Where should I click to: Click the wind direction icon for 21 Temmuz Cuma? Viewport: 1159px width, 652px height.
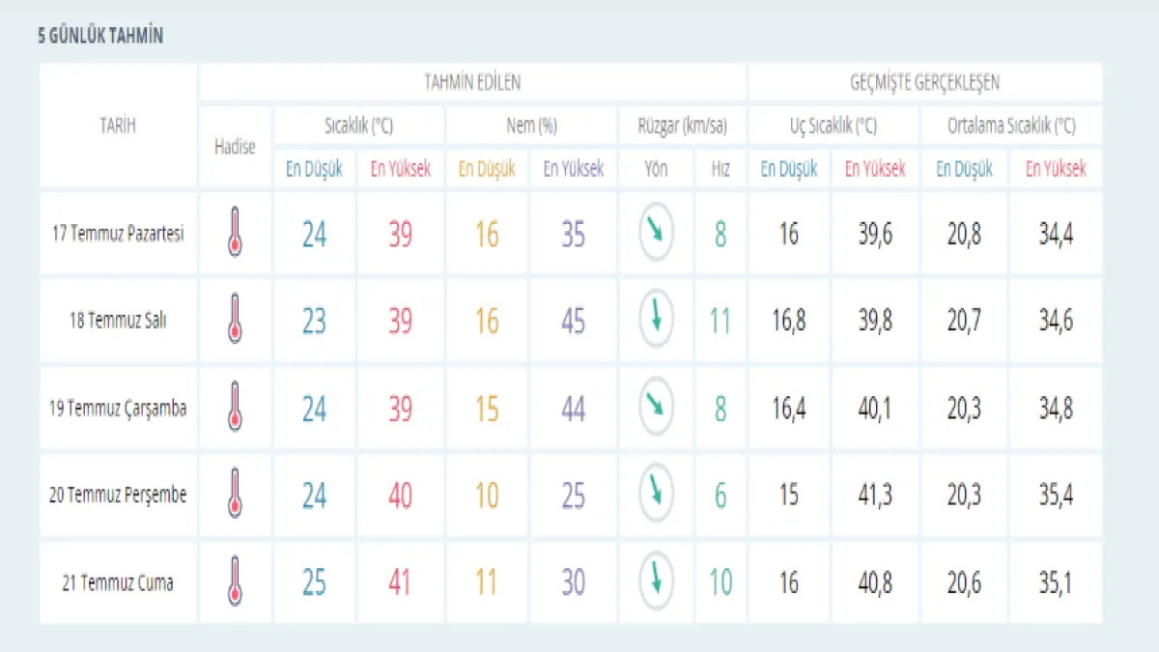pos(656,580)
